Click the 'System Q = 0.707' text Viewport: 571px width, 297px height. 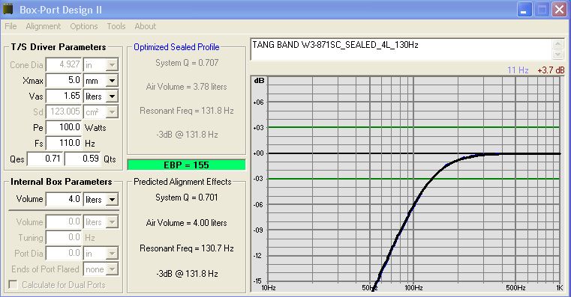(187, 62)
